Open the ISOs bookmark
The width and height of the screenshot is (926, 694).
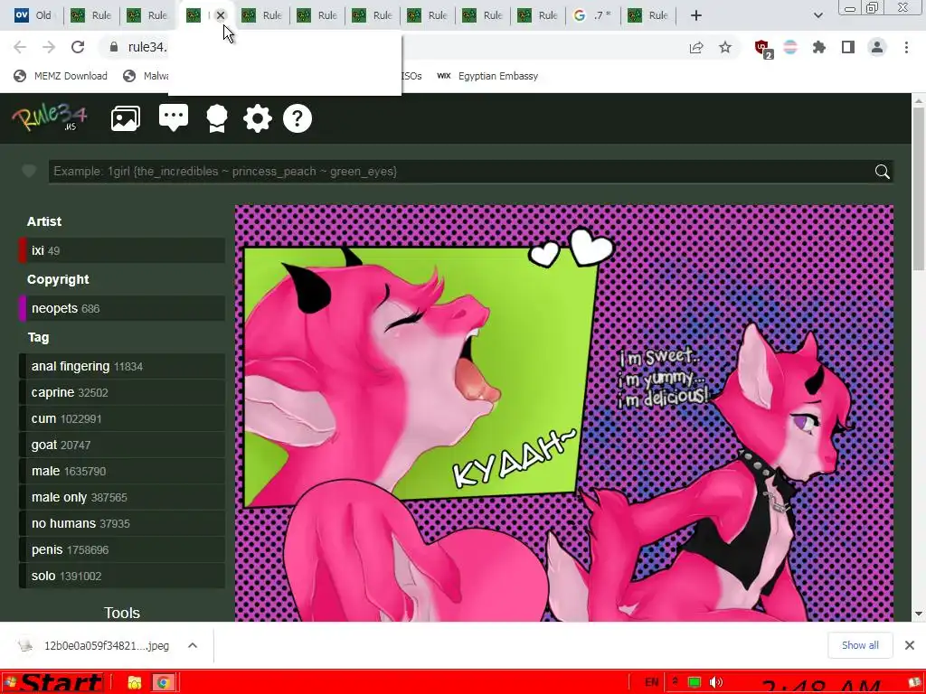tap(411, 76)
